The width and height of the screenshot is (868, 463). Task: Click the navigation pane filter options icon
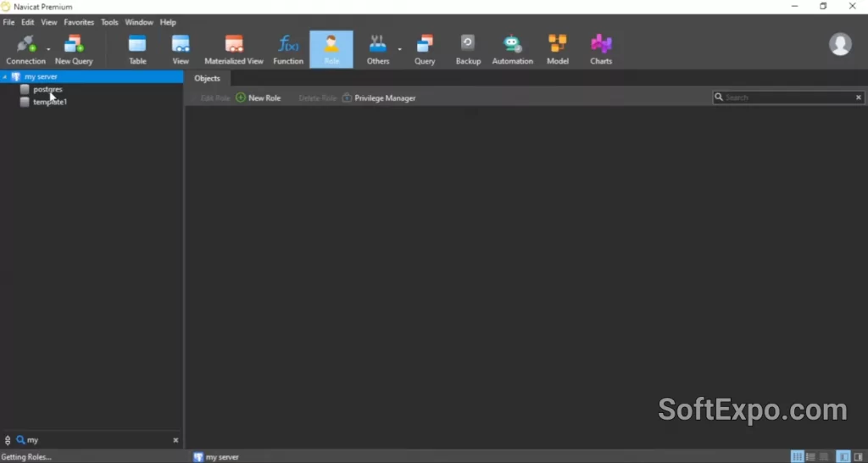pos(8,440)
